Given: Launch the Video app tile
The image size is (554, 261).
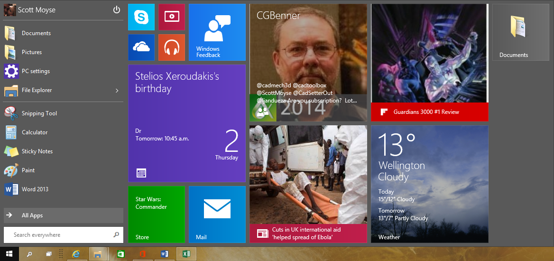Looking at the screenshot, I should click(x=171, y=17).
